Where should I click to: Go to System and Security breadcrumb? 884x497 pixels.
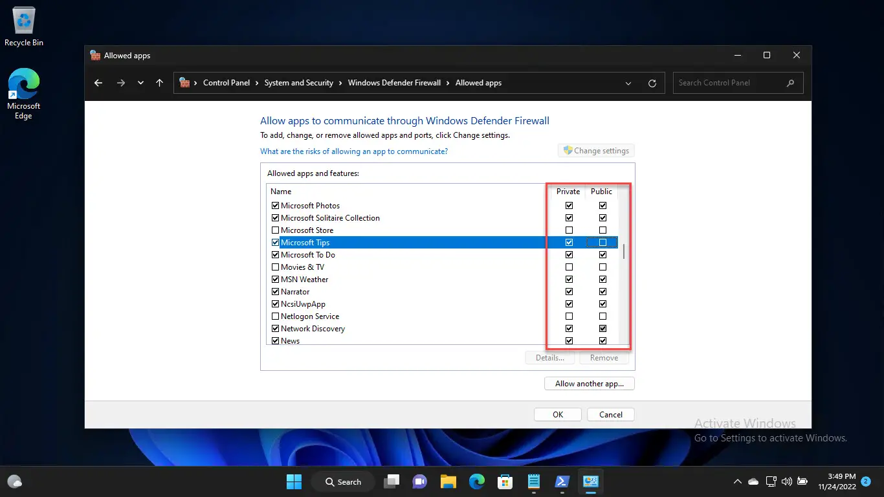pos(299,83)
